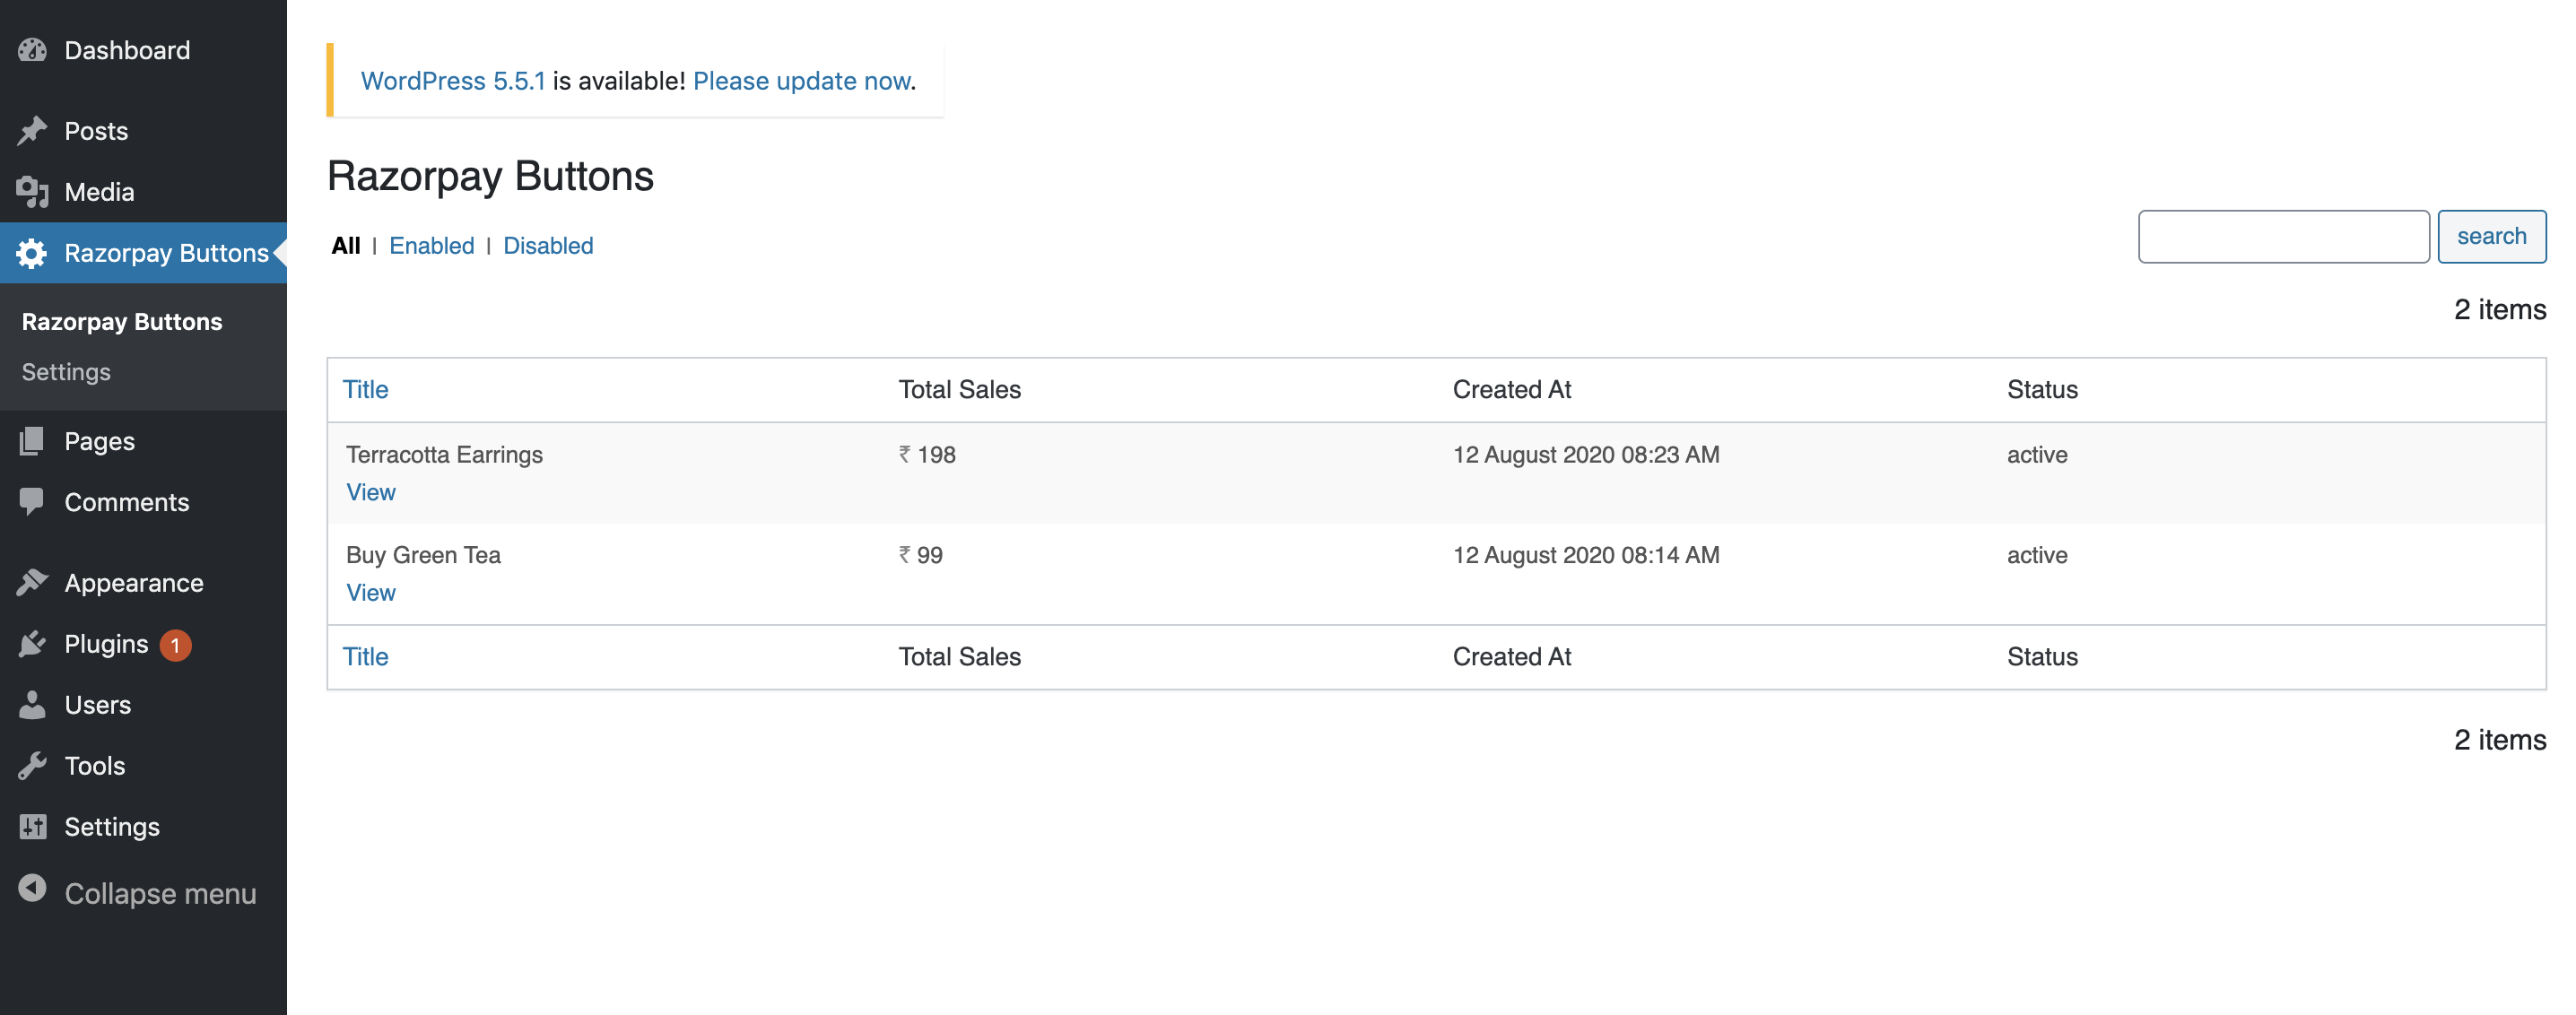Open the Users menu label

(x=98, y=705)
